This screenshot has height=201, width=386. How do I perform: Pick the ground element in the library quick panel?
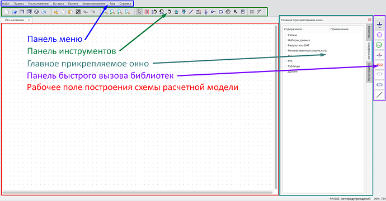(379, 25)
